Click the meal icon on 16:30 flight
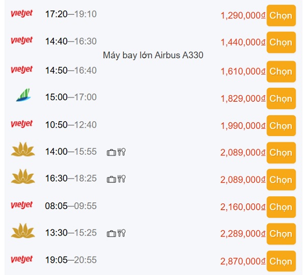 point(121,179)
